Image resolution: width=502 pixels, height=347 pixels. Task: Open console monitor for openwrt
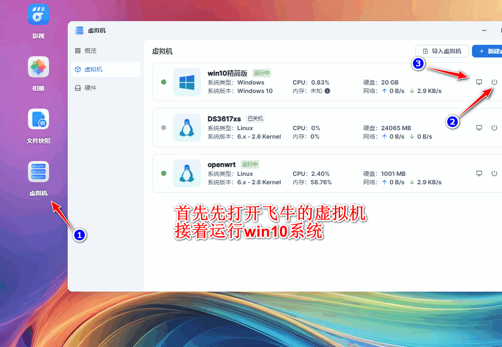coord(479,173)
